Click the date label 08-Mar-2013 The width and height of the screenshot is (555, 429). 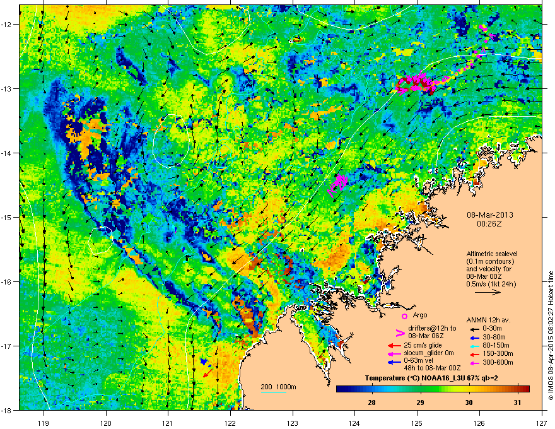click(x=490, y=215)
